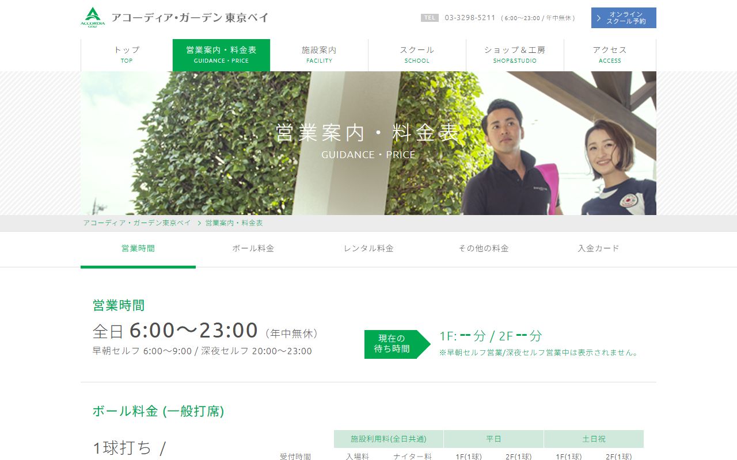The height and width of the screenshot is (460, 737).
Task: Click arrow icon in online school reservation button
Action: point(599,18)
